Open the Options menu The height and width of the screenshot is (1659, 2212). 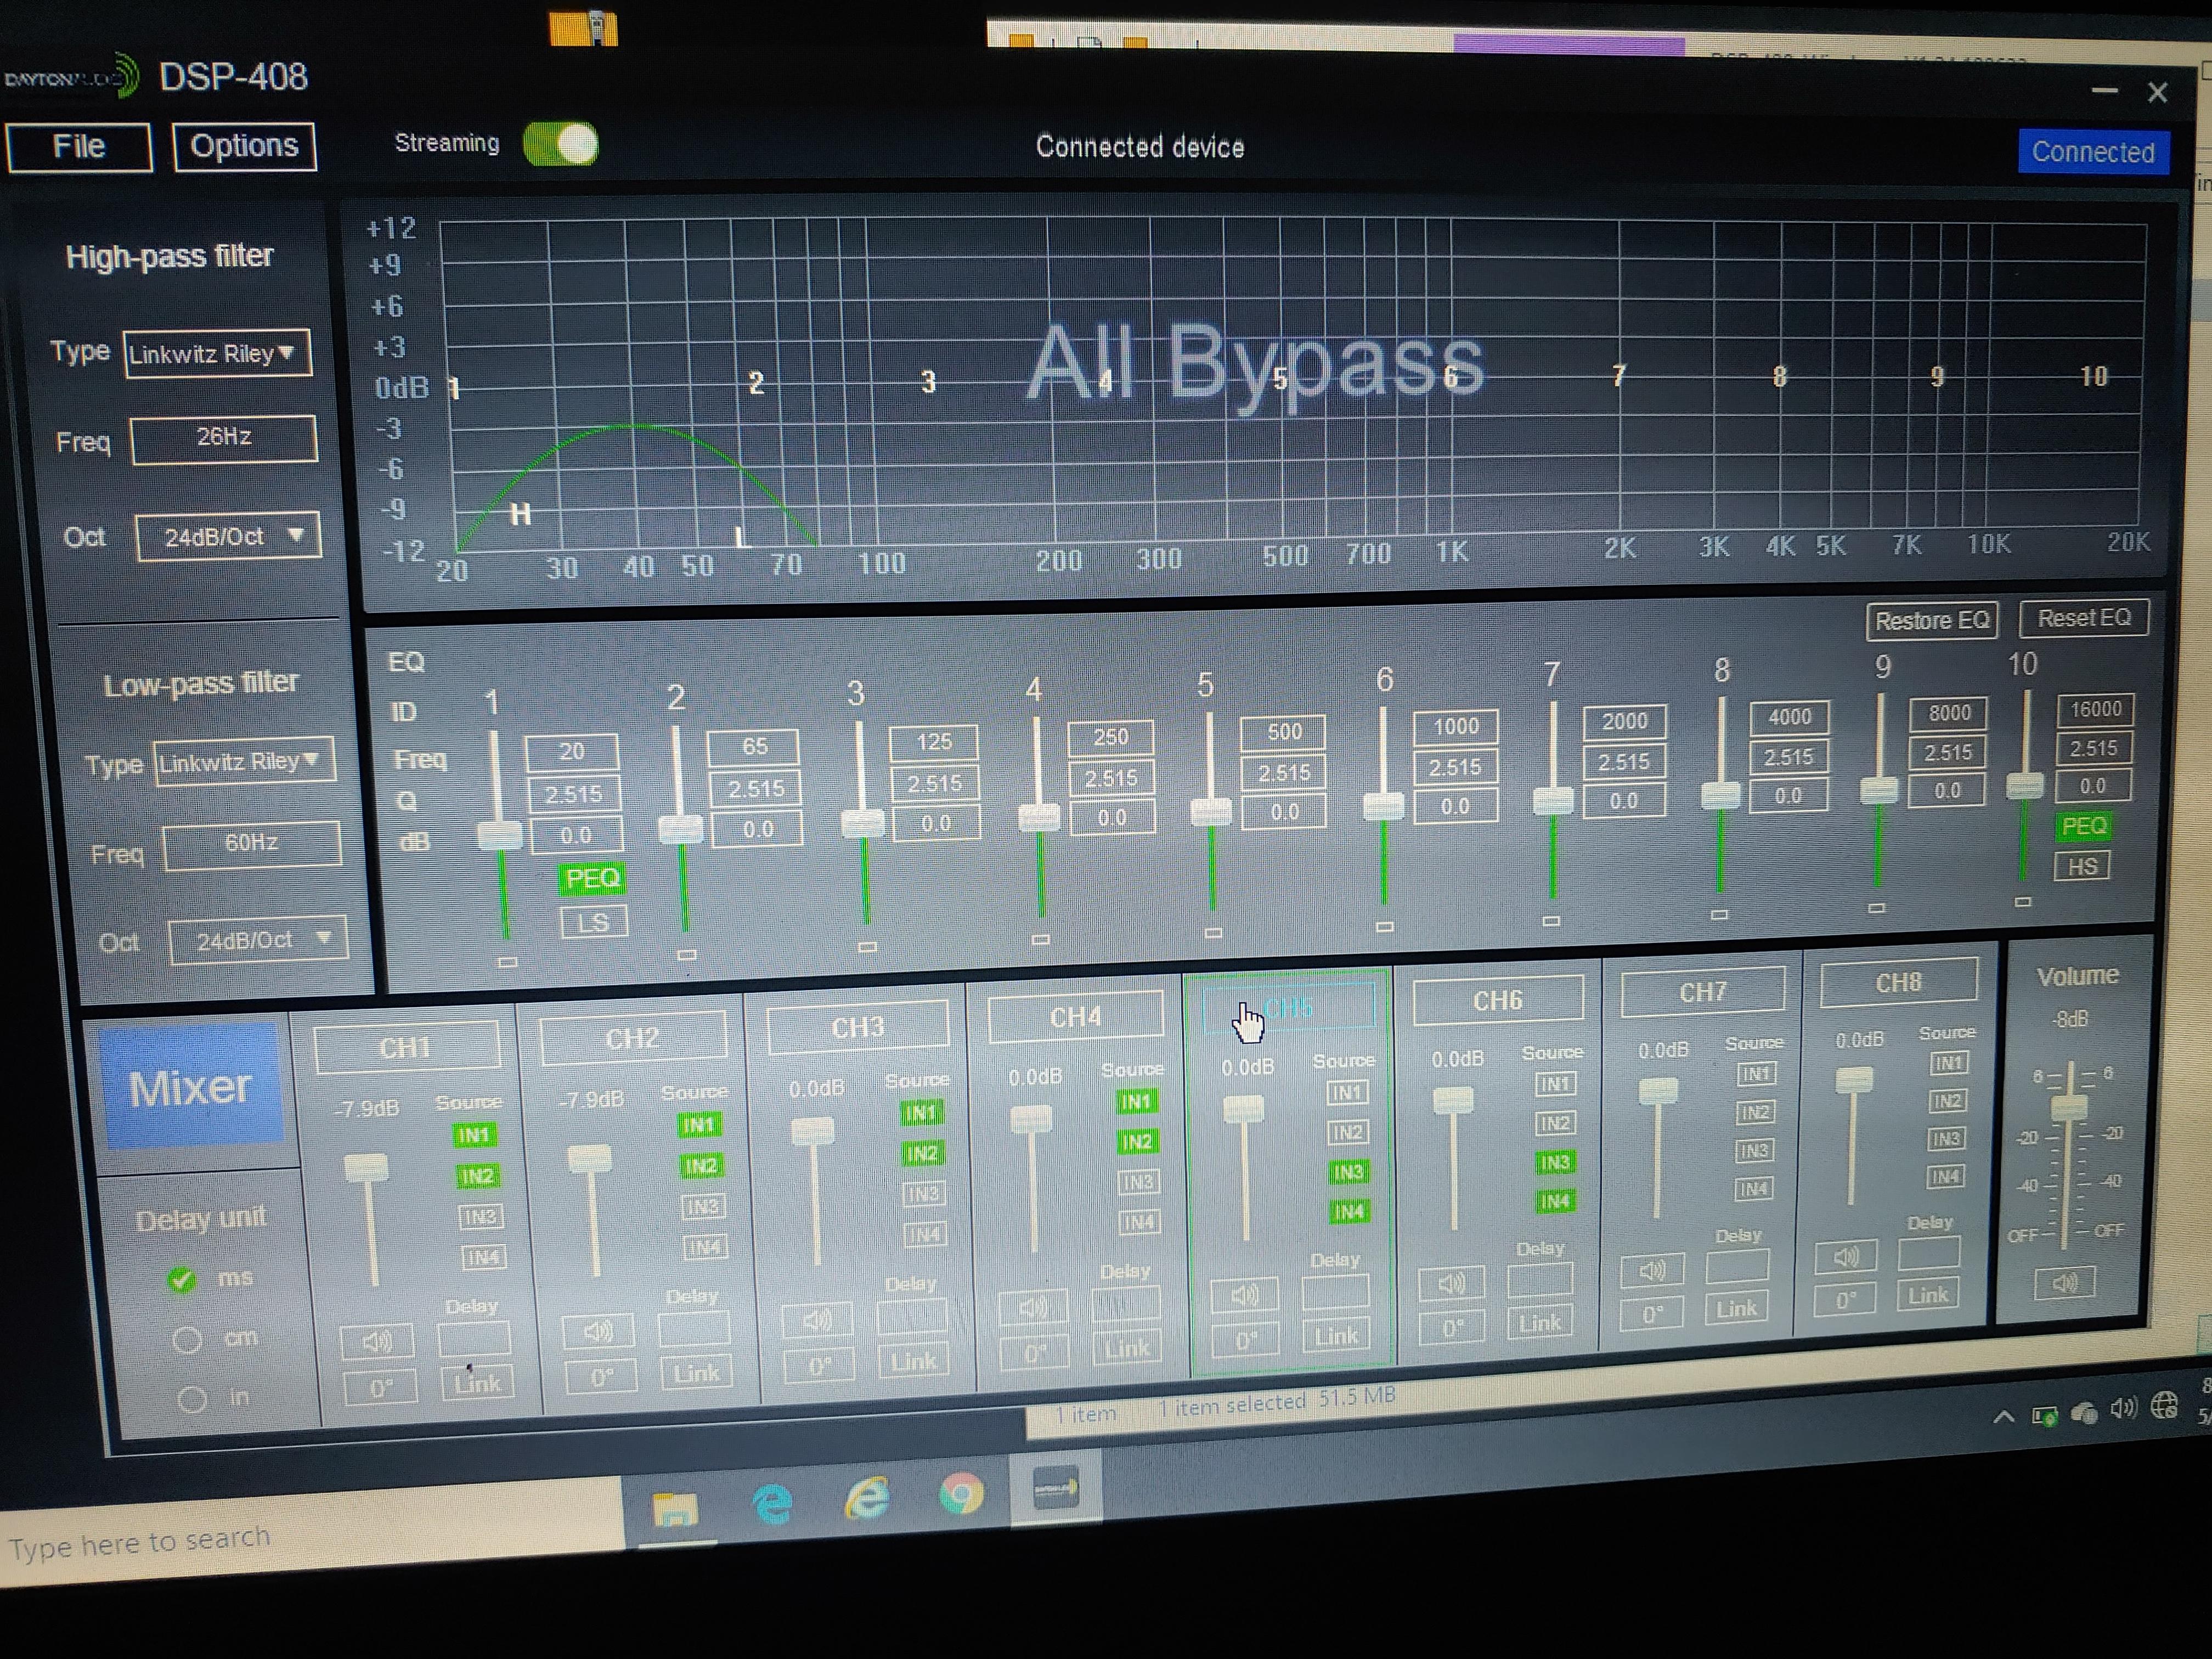(244, 146)
